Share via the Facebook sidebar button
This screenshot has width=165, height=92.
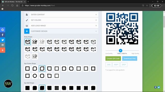(3, 35)
